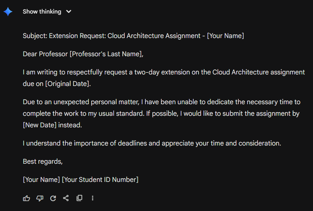The image size is (313, 211).
Task: Click the "Show thinking" label
Action: tap(42, 12)
